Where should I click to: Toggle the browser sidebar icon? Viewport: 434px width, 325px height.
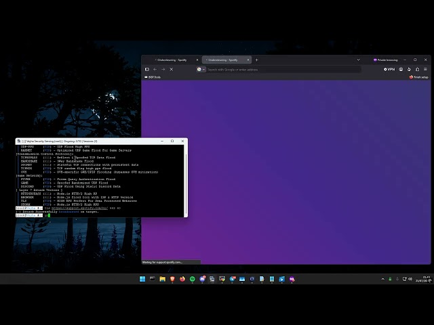point(147,69)
